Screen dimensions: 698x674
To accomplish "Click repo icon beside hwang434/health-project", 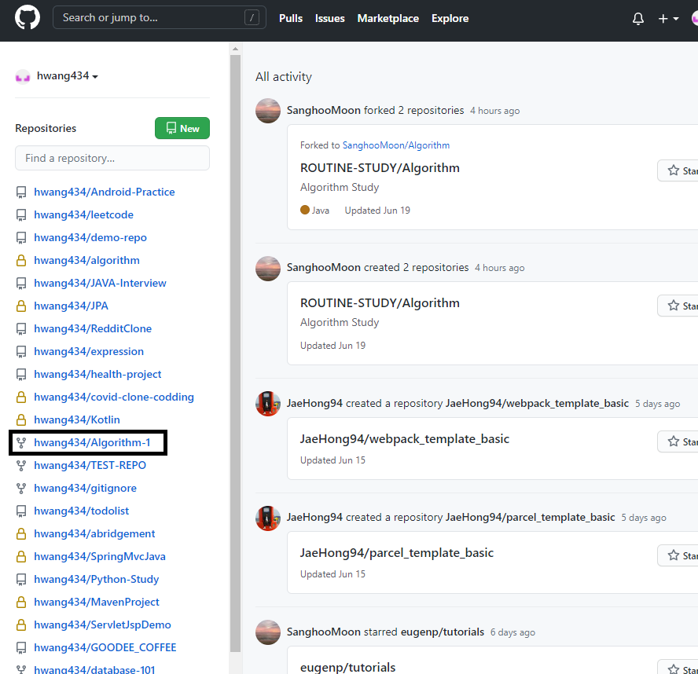I will pyautogui.click(x=21, y=374).
